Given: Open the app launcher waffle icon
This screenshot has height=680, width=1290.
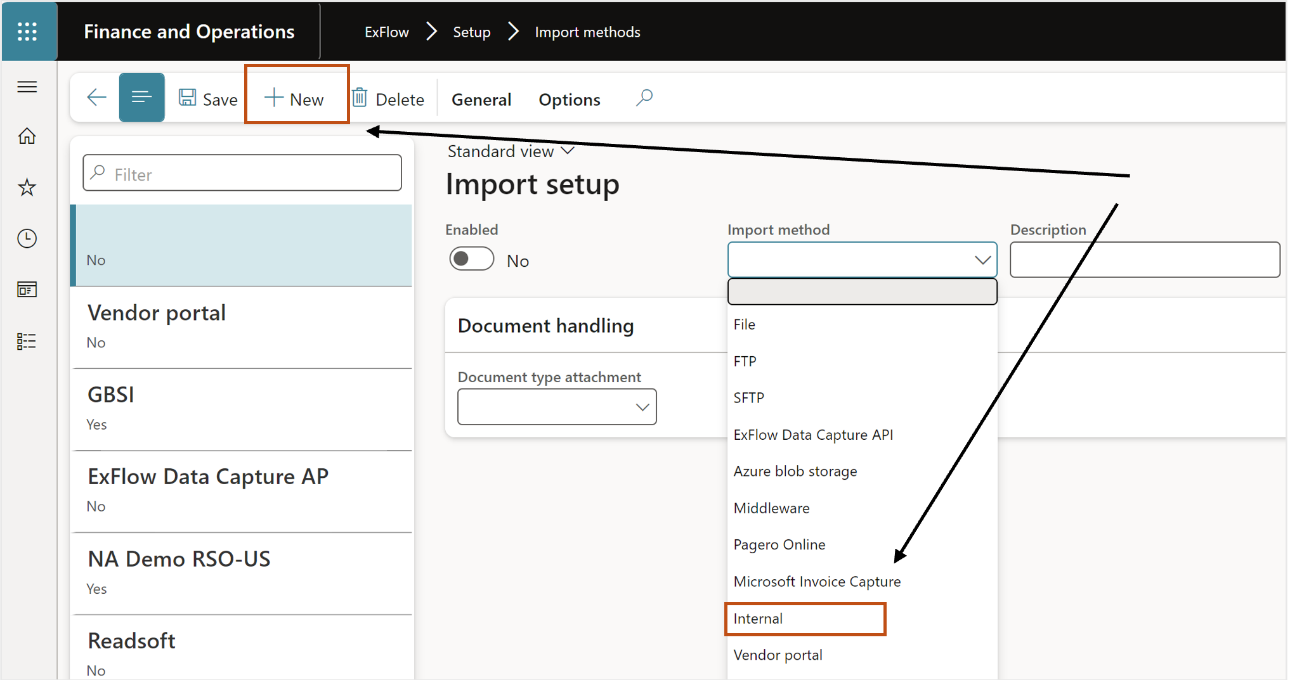Looking at the screenshot, I should 27,31.
